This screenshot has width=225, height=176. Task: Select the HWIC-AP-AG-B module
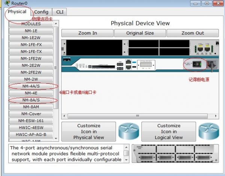click(31, 134)
